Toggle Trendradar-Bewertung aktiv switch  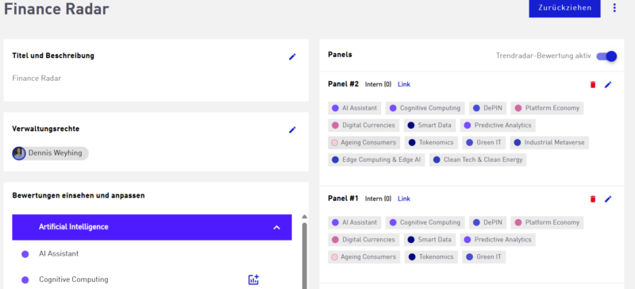pos(606,56)
